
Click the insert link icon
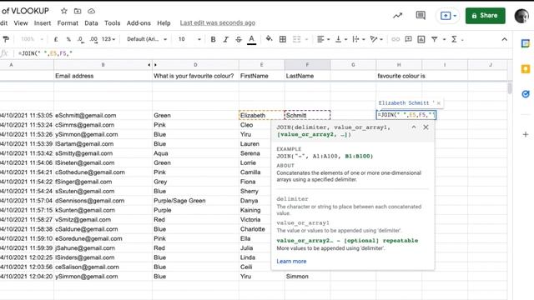click(x=395, y=39)
